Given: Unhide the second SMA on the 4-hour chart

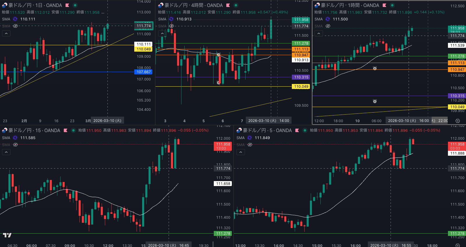Looking at the screenshot, I should [x=172, y=26].
